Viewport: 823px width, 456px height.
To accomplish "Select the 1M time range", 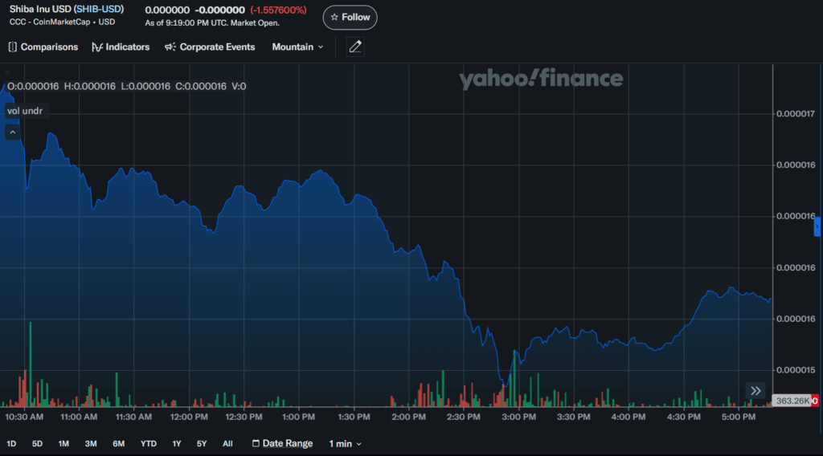I will (63, 443).
